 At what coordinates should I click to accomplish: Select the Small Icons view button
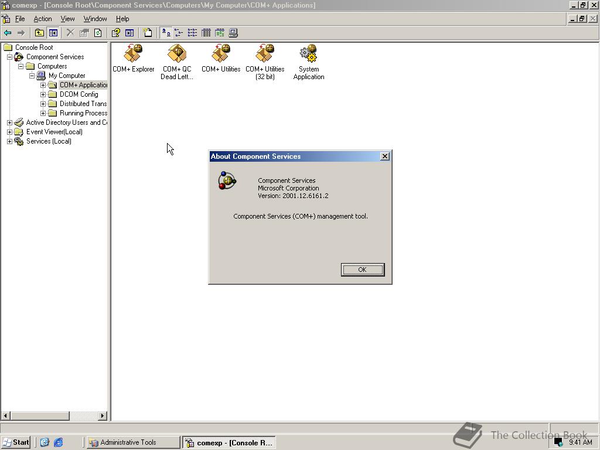179,33
